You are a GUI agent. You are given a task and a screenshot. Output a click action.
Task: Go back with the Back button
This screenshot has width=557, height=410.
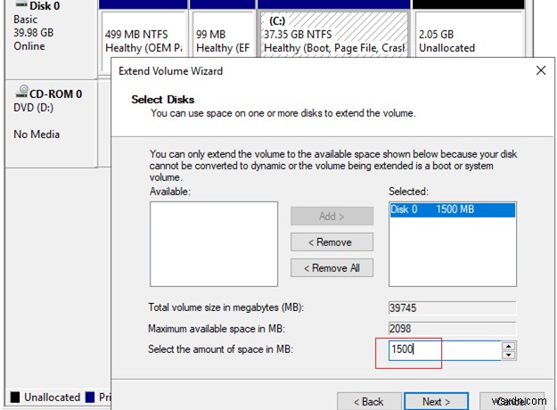(369, 401)
